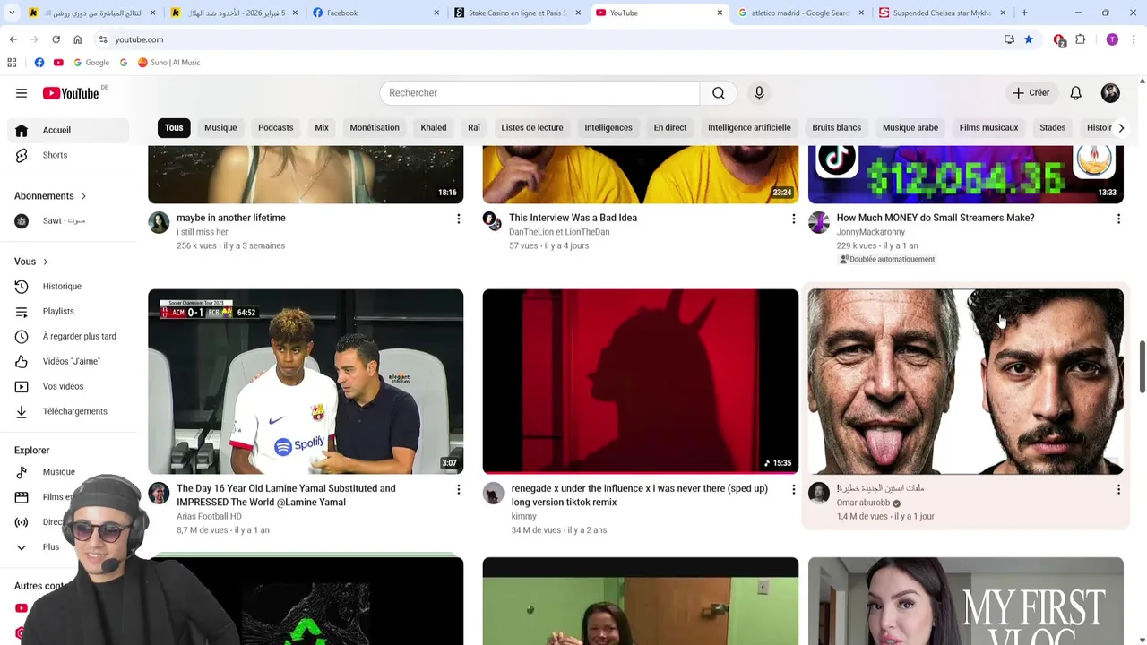Expand the Vous section
The height and width of the screenshot is (645, 1147).
[x=31, y=262]
